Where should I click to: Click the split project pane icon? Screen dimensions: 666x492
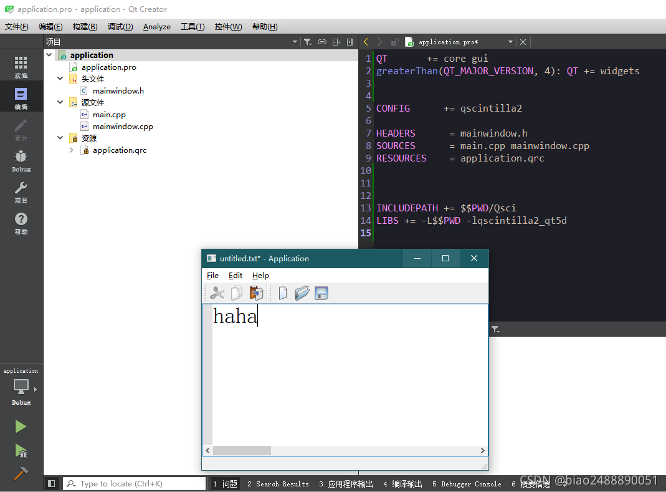click(336, 42)
